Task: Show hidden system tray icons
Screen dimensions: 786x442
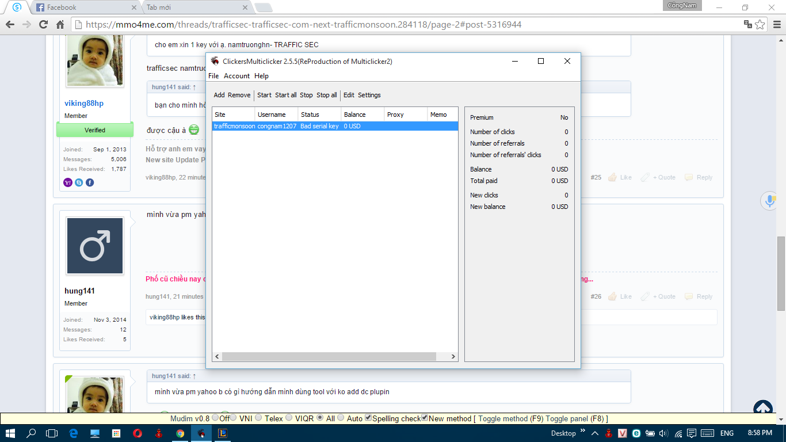Action: [x=594, y=433]
